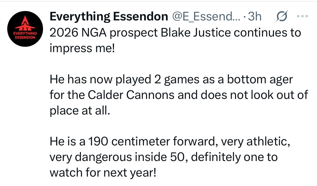The image size is (317, 186).
Task: Click "2026 NGA" at the tweet start
Action: pyautogui.click(x=78, y=33)
